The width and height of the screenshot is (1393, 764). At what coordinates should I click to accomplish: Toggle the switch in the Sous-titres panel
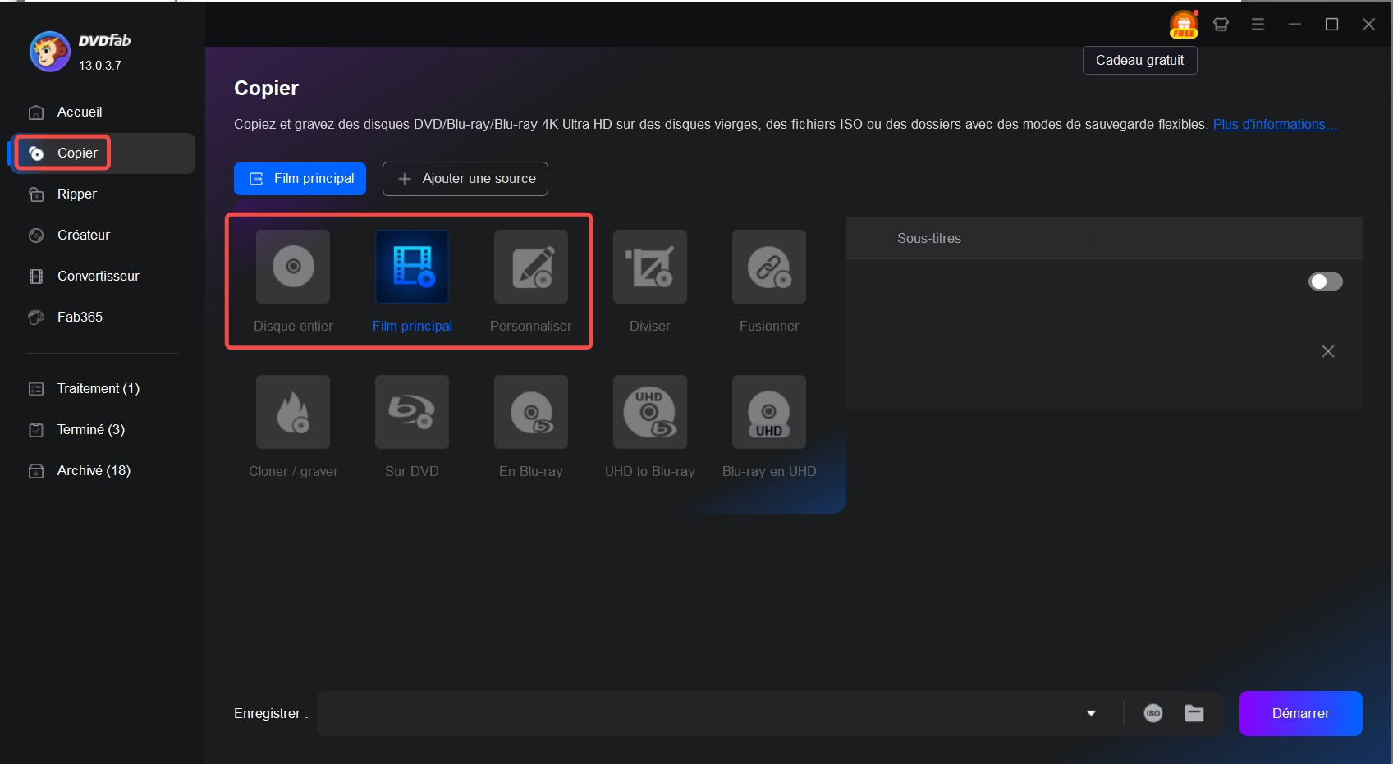pos(1325,281)
